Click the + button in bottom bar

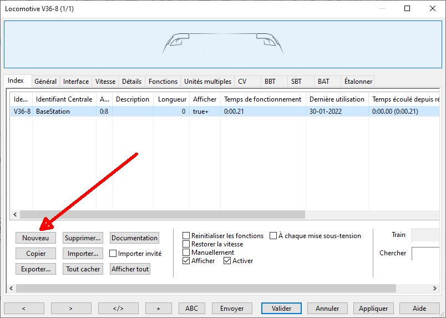click(x=159, y=309)
